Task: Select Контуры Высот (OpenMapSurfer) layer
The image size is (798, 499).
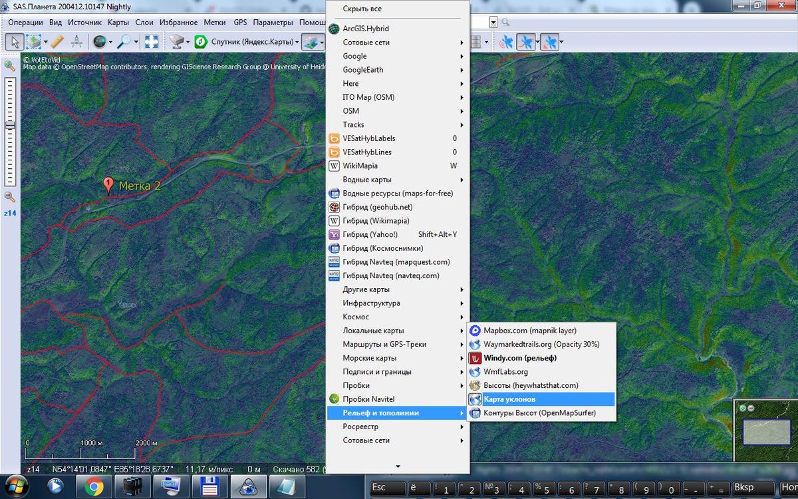Action: coord(541,413)
